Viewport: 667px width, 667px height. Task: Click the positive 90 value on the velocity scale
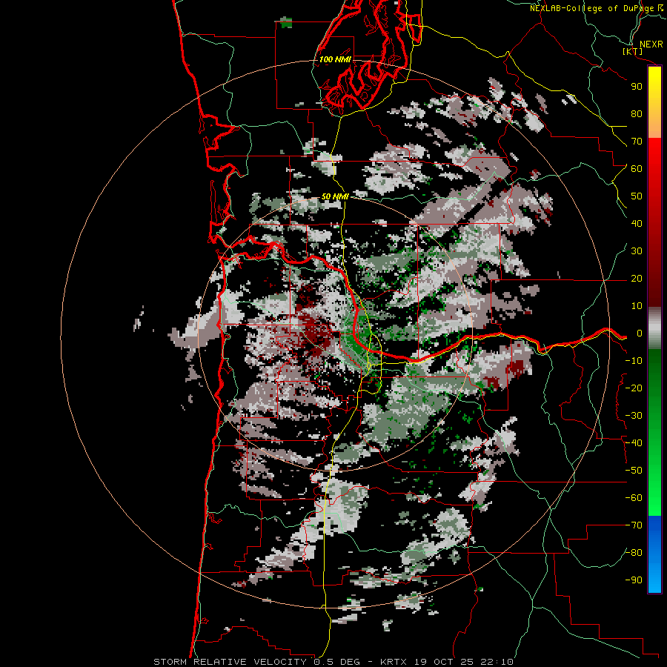coord(637,87)
